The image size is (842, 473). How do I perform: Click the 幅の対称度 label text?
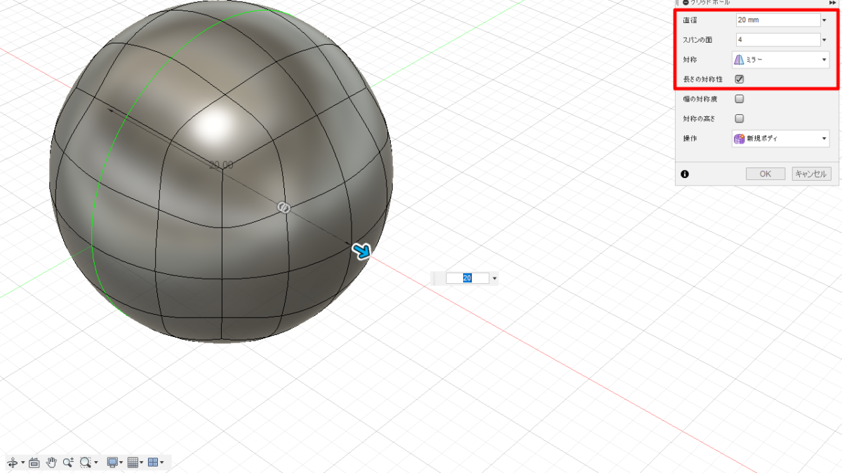[x=699, y=99]
